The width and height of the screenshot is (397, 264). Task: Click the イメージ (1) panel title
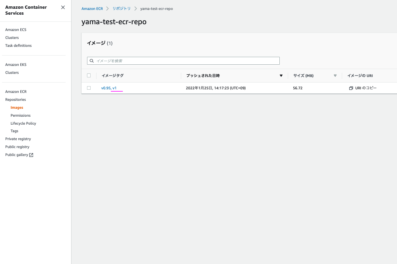100,43
